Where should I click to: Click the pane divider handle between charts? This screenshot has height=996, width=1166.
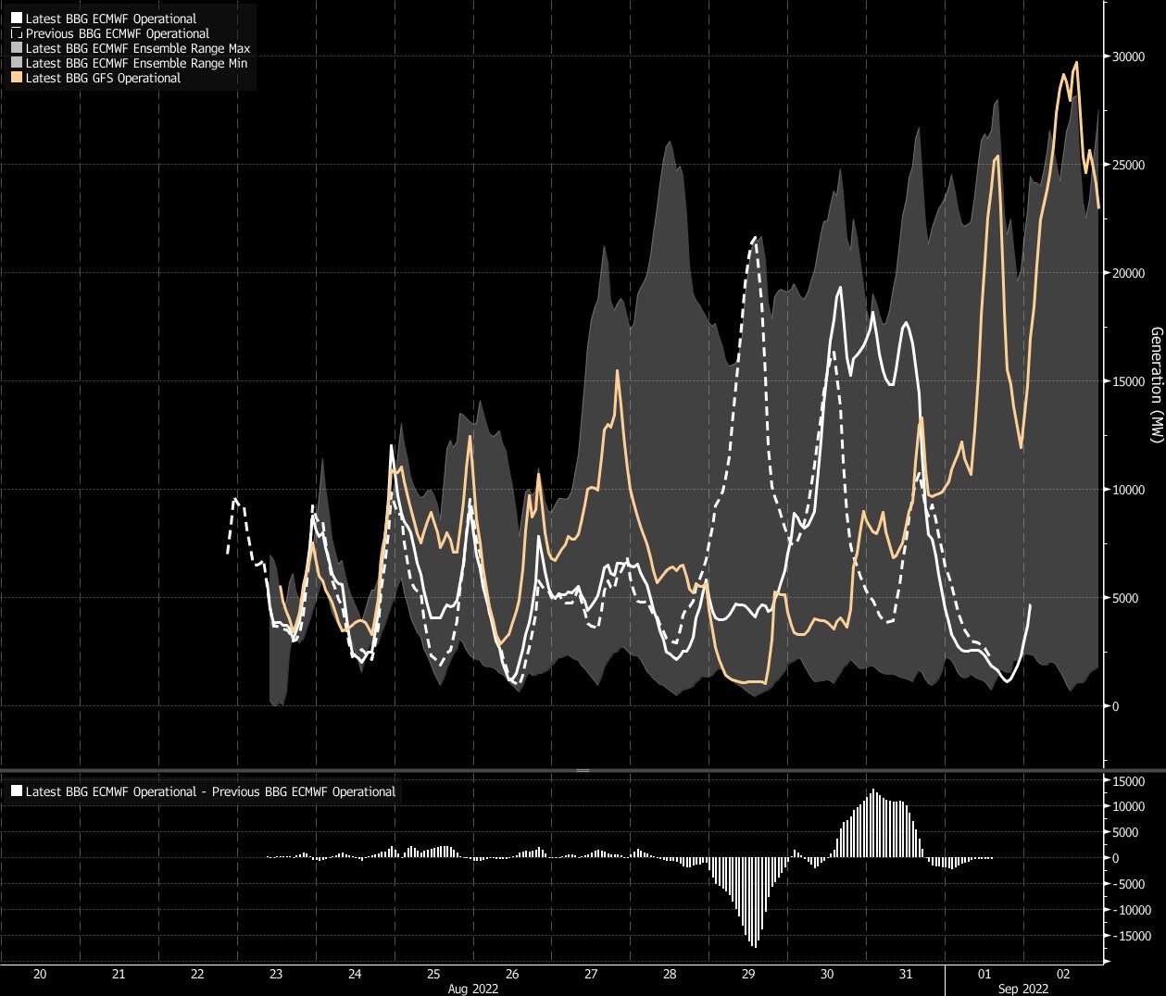click(x=583, y=770)
